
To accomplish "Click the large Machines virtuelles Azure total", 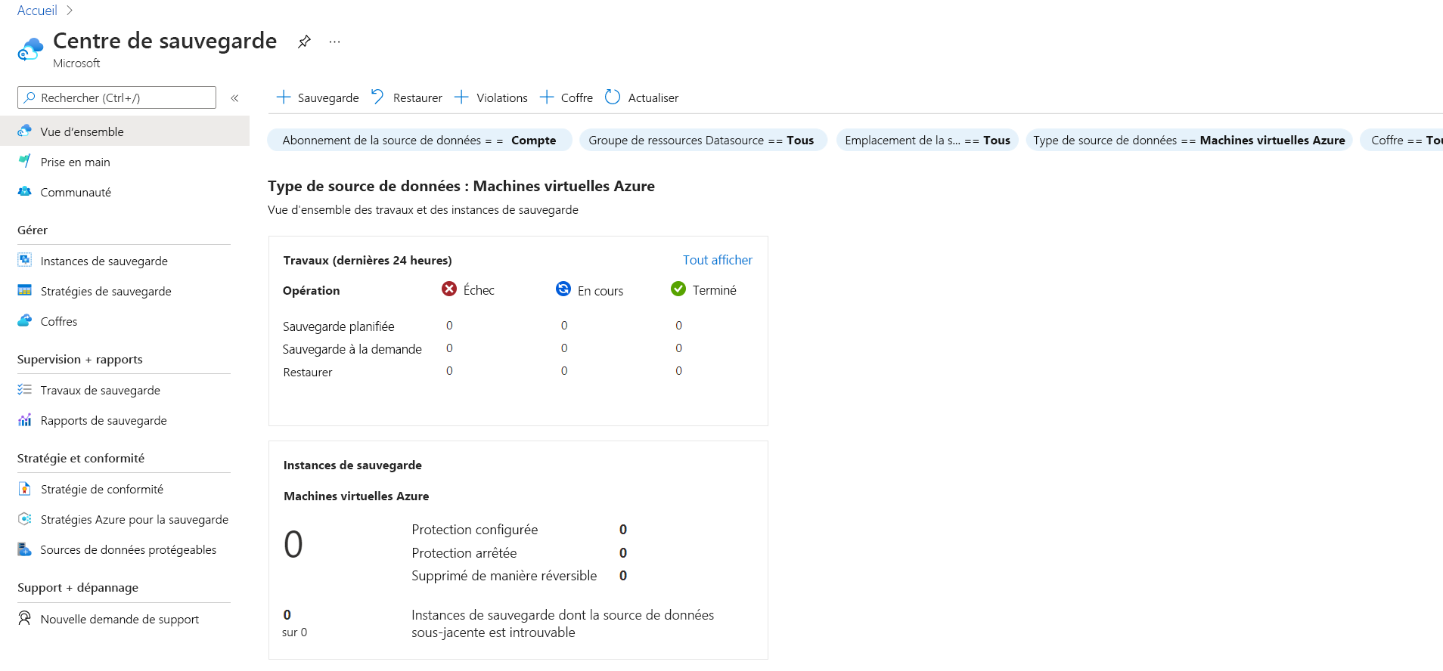I will click(293, 545).
